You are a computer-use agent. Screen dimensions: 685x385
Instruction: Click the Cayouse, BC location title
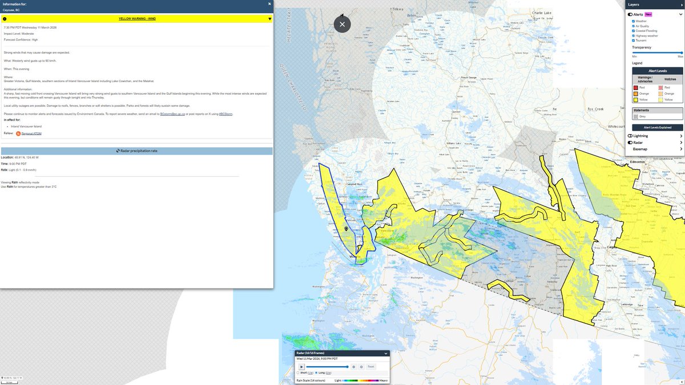(x=11, y=10)
